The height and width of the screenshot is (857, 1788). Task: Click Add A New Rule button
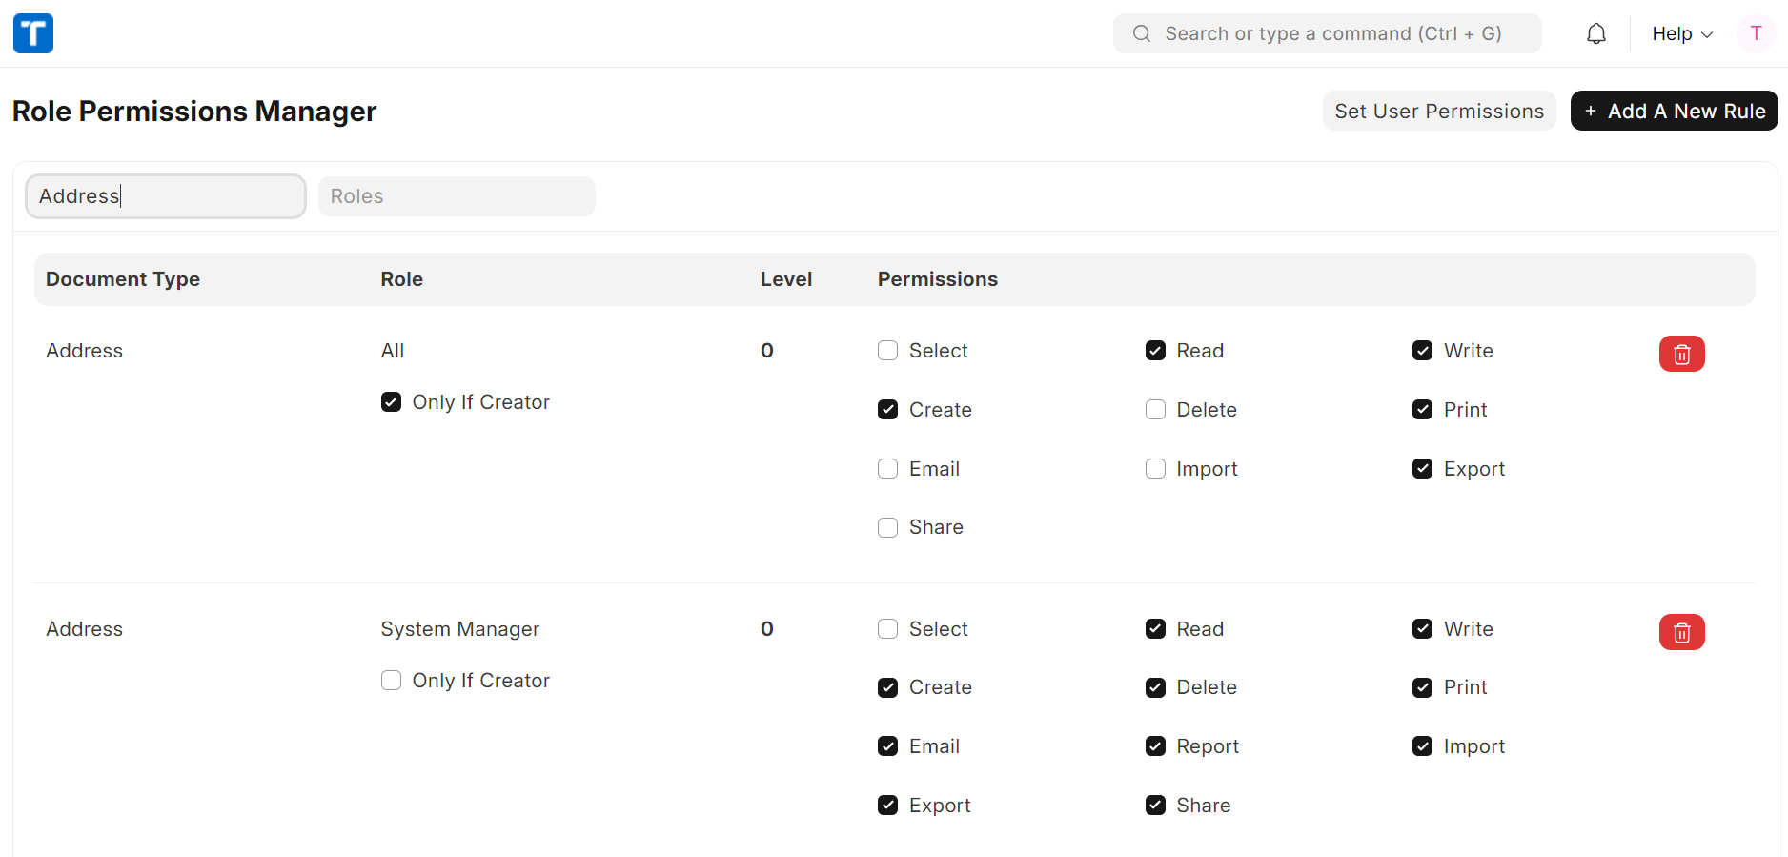[1674, 112]
